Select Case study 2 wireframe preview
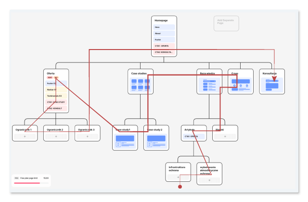This screenshot has width=308, height=202. click(x=156, y=141)
